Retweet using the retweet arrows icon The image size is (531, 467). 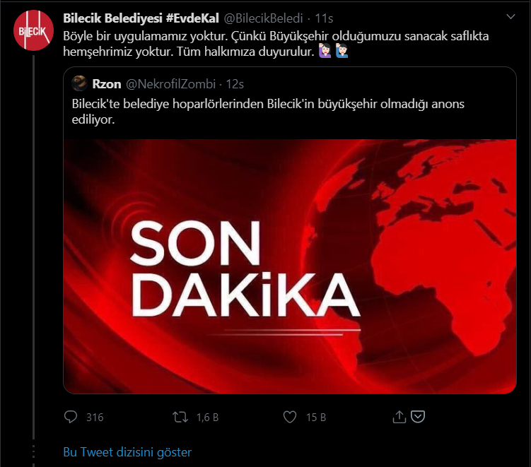coord(180,417)
